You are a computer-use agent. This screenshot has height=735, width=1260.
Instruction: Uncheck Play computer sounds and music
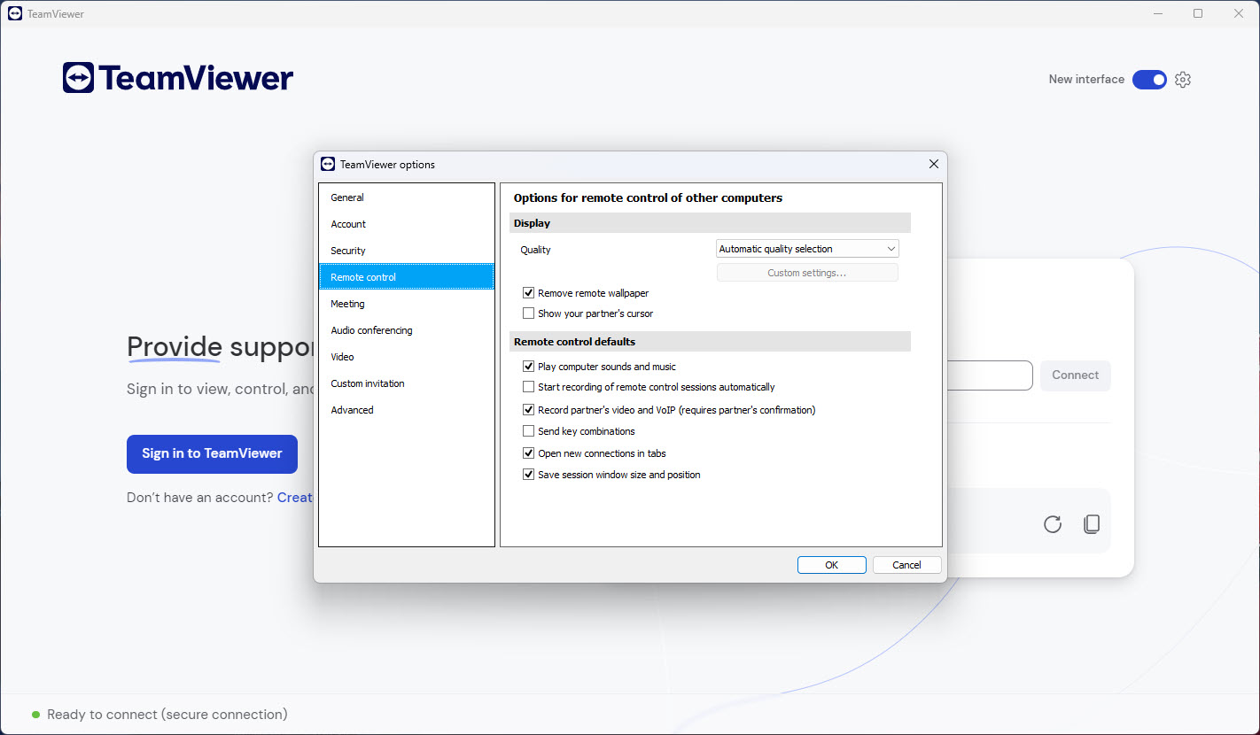click(x=529, y=367)
